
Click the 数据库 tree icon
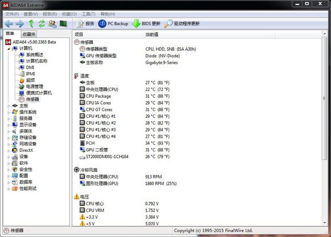(x=15, y=182)
